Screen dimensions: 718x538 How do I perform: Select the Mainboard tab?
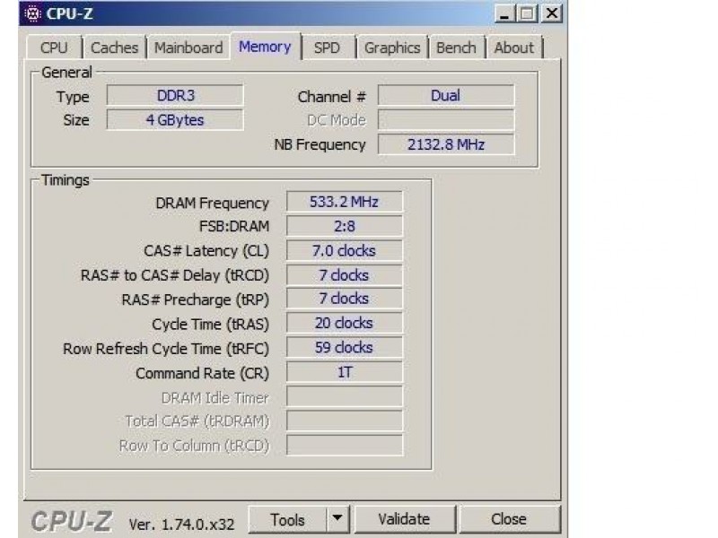click(188, 48)
